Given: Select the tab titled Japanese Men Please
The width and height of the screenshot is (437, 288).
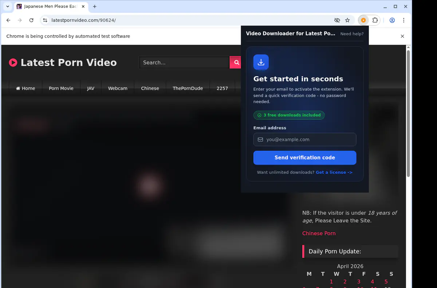Looking at the screenshot, I should click(50, 7).
